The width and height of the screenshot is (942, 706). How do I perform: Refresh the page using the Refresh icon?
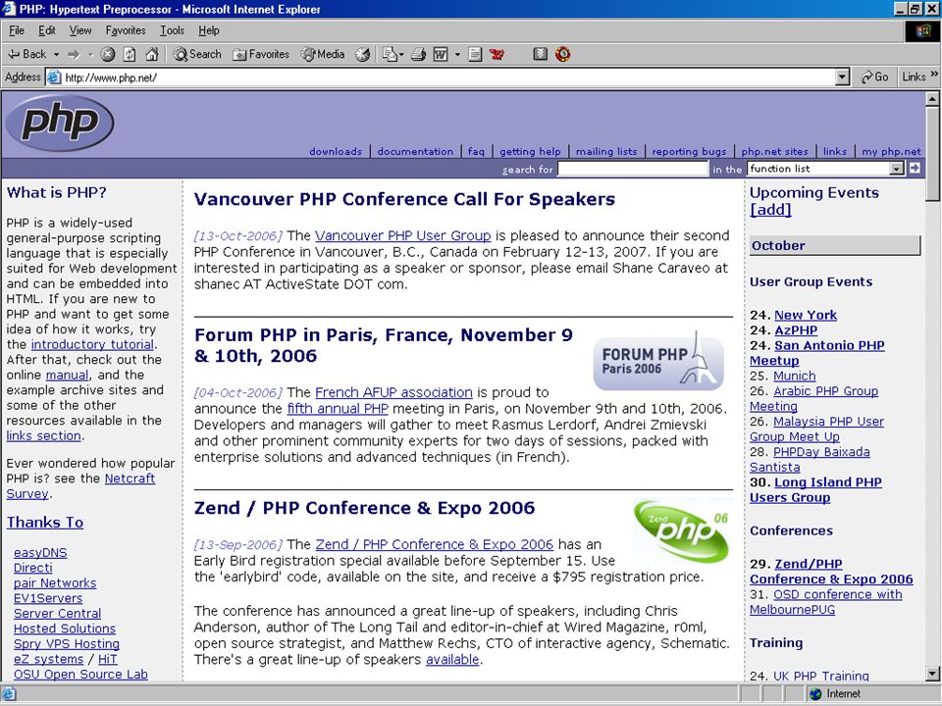tap(130, 55)
